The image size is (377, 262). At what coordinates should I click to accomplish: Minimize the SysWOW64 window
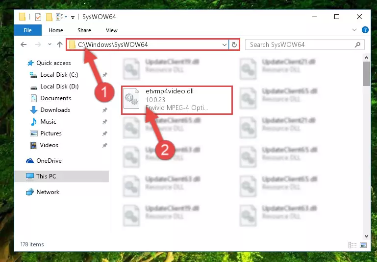coord(314,17)
